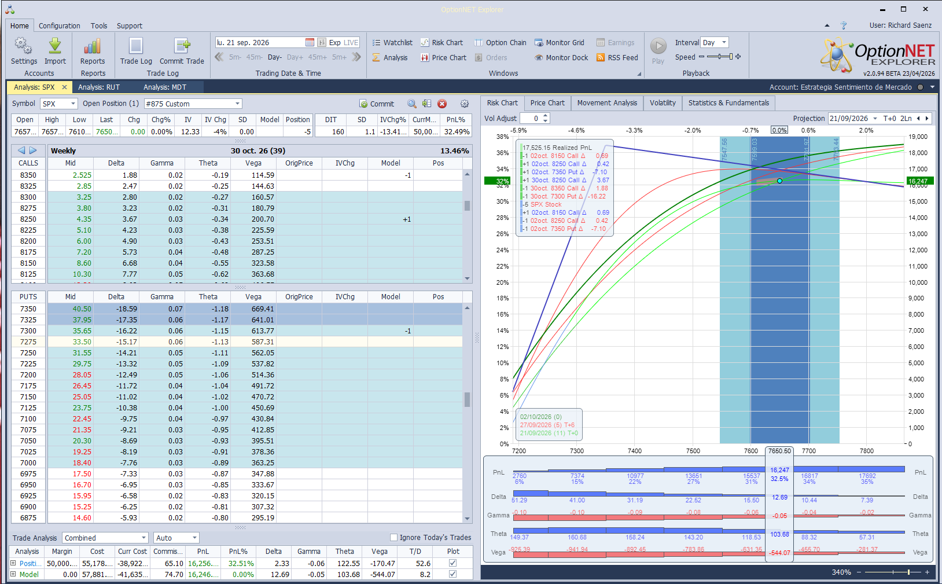Click the trading date input field
This screenshot has width=942, height=584.
click(259, 42)
